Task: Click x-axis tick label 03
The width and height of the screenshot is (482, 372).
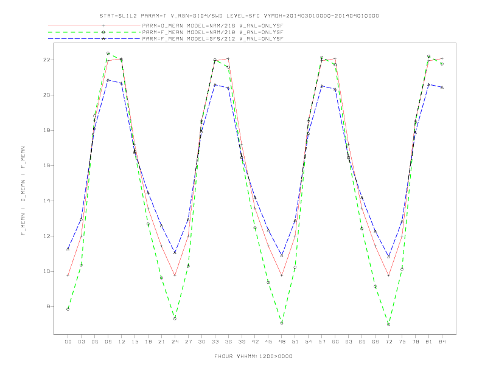Action: [81, 342]
